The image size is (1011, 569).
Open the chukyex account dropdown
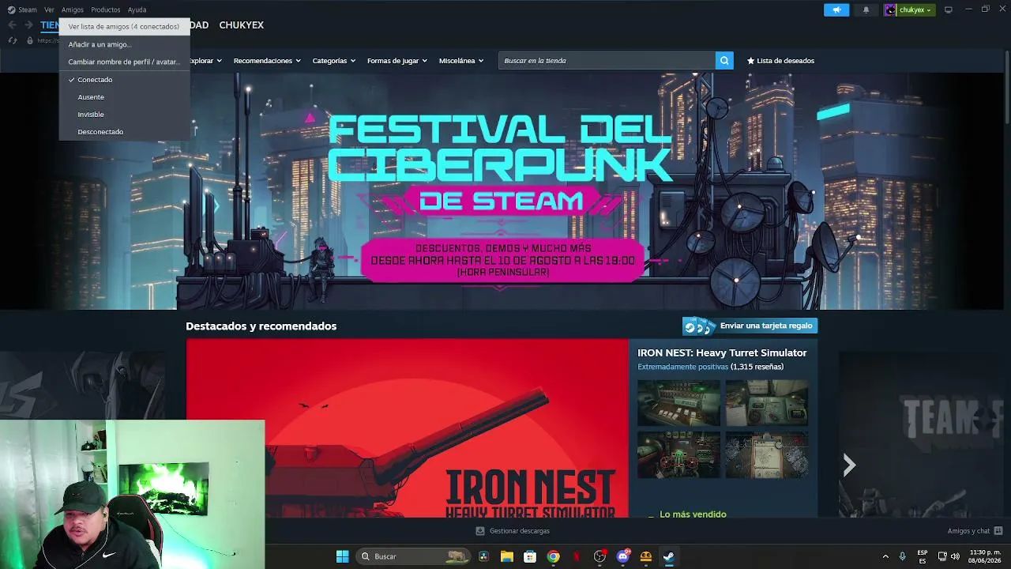pyautogui.click(x=915, y=9)
